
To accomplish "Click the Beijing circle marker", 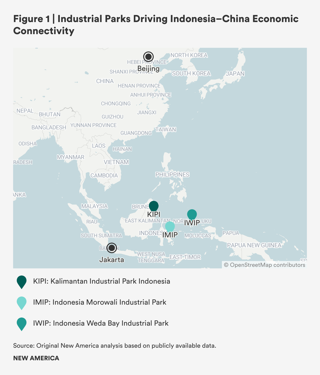I will coord(148,56).
